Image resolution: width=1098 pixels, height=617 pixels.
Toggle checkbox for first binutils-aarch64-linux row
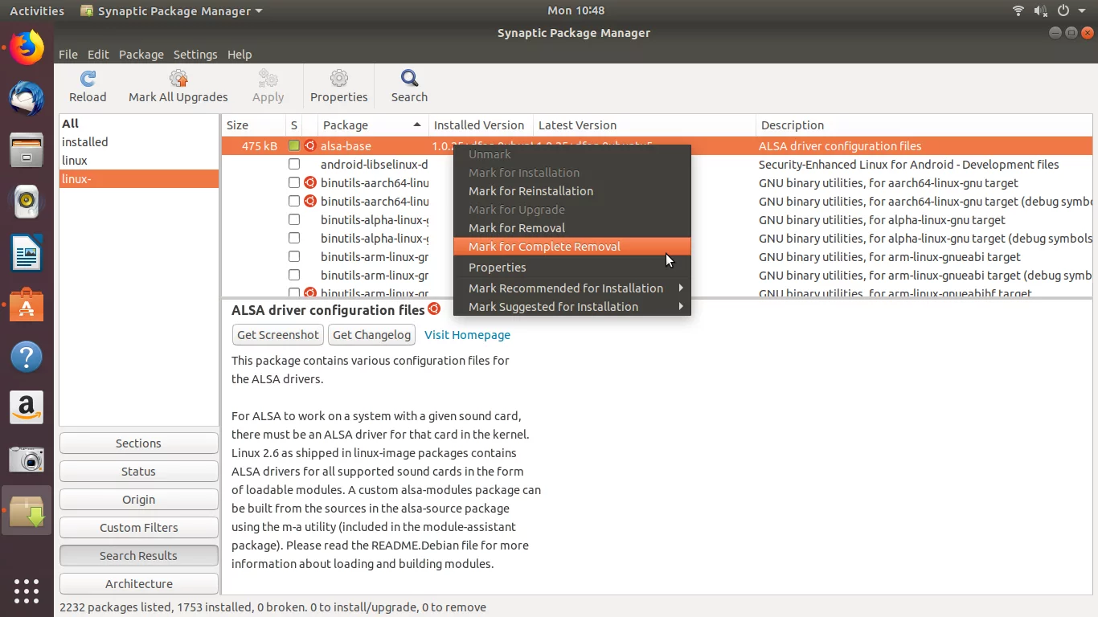pyautogui.click(x=294, y=183)
